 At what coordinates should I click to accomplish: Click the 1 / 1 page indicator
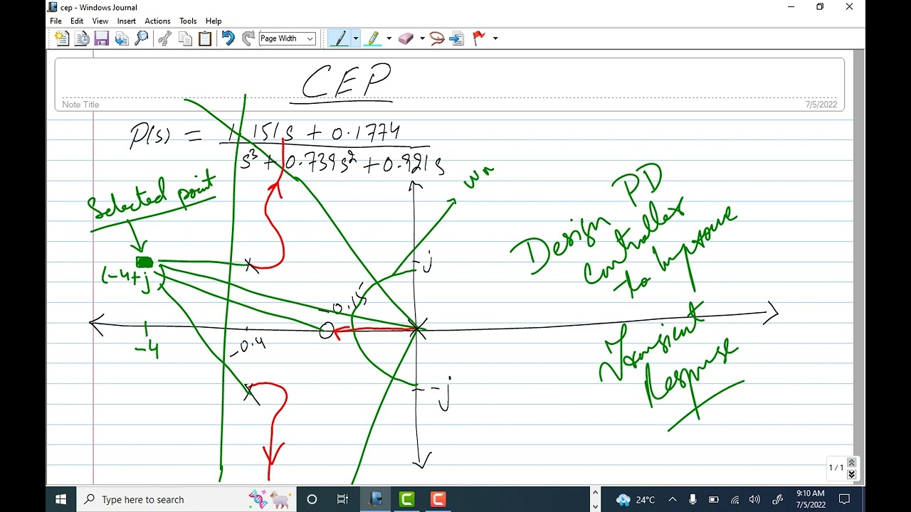(x=836, y=467)
